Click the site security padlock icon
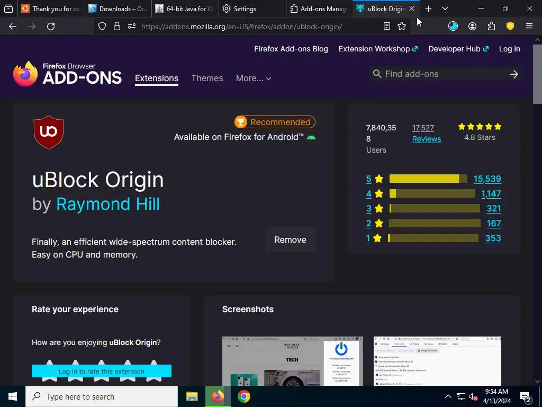542x407 pixels. click(x=117, y=26)
